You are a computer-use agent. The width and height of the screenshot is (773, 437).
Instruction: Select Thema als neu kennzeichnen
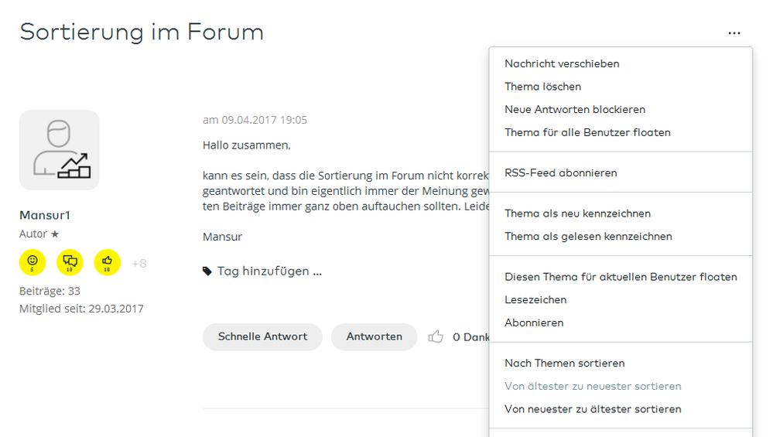click(578, 213)
